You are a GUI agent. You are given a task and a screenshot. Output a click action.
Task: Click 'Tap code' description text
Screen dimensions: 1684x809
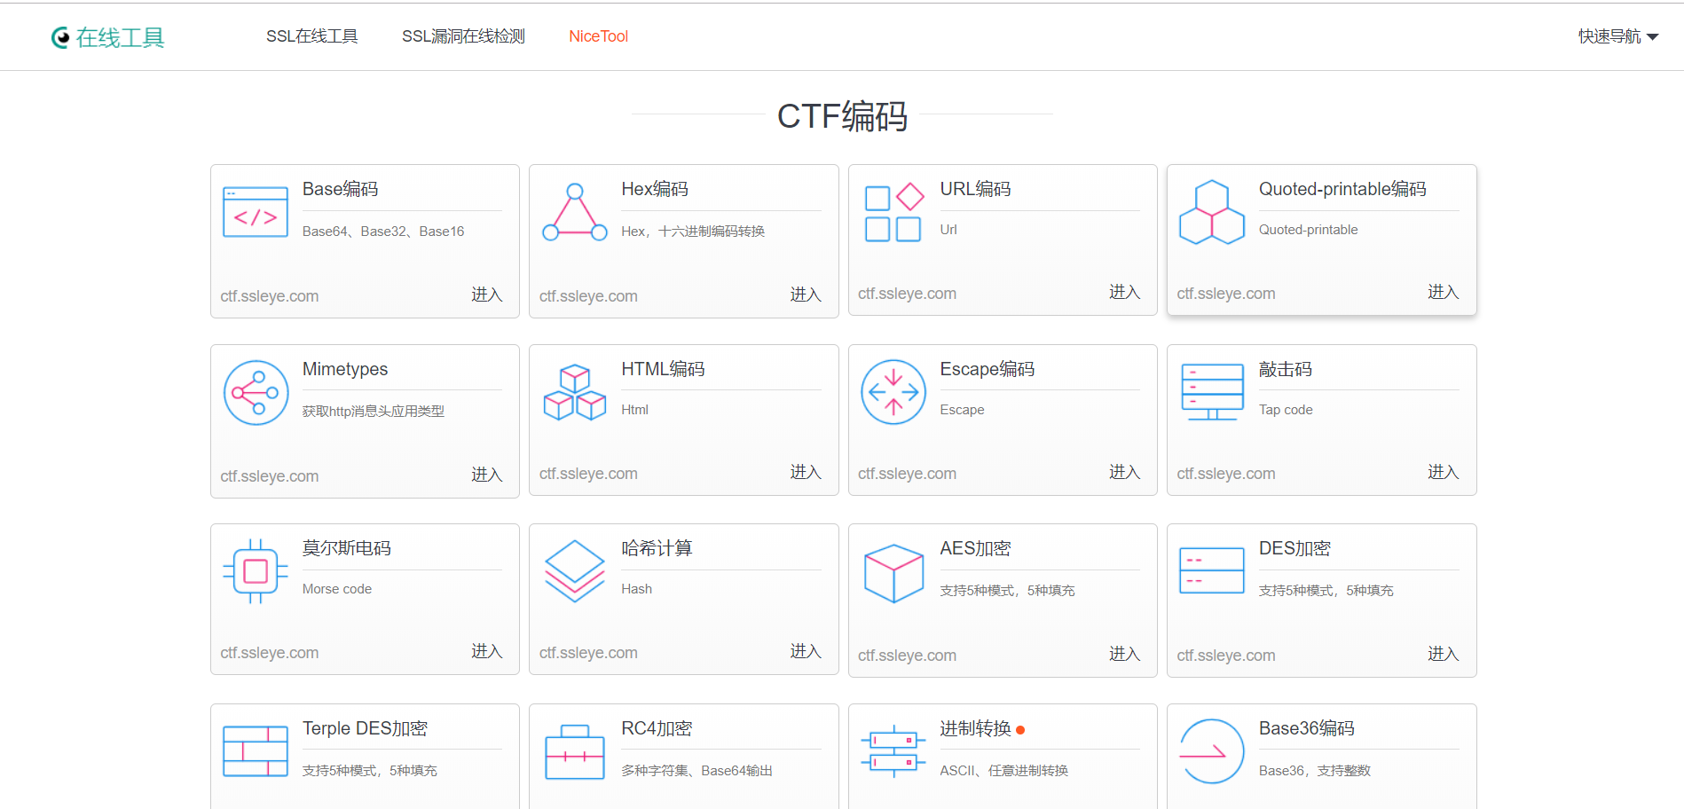point(1286,410)
